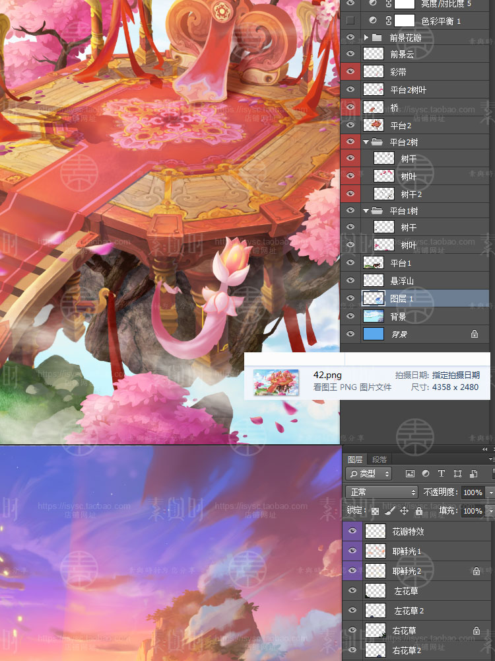Click the folder icon of 平台2树 group
This screenshot has width=495, height=661.
click(377, 142)
